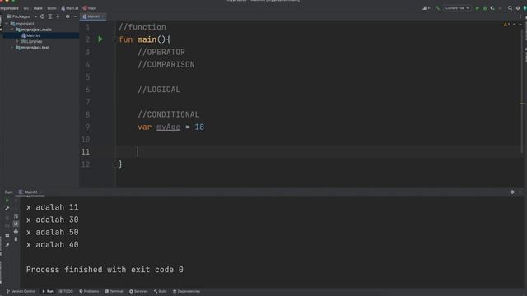527x296 pixels.
Task: Open the Build tool window
Action: click(161, 291)
